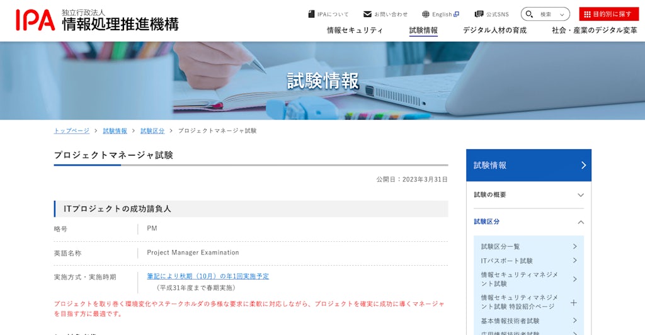This screenshot has width=645, height=335.
Task: Click the 試験情報 hero banner title
Action: (x=323, y=81)
